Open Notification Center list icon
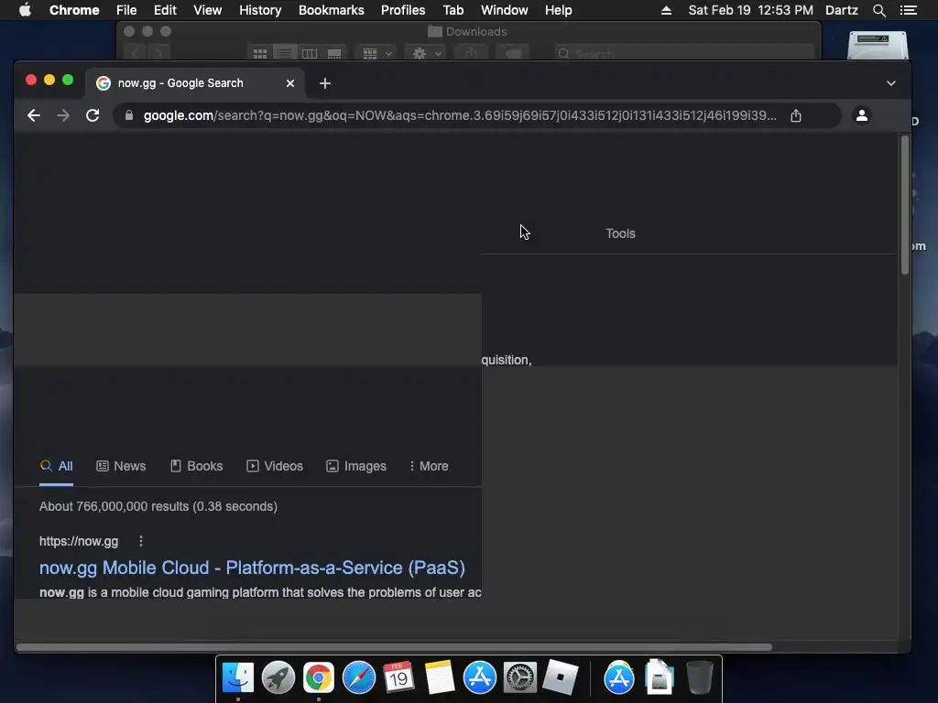Image resolution: width=938 pixels, height=703 pixels. click(x=908, y=10)
